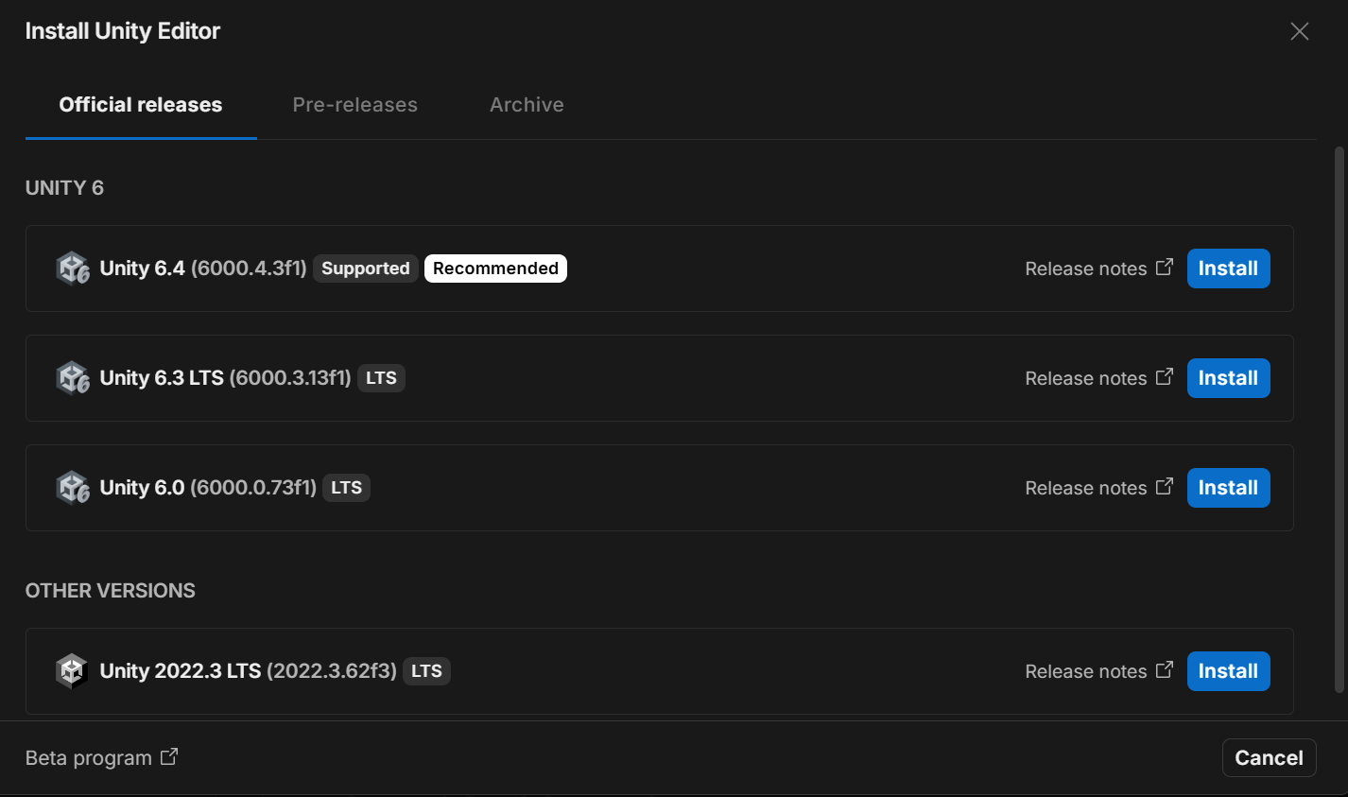Viewport: 1348px width, 797px height.
Task: Install Unity 2022.3 LTS editor
Action: tap(1228, 671)
